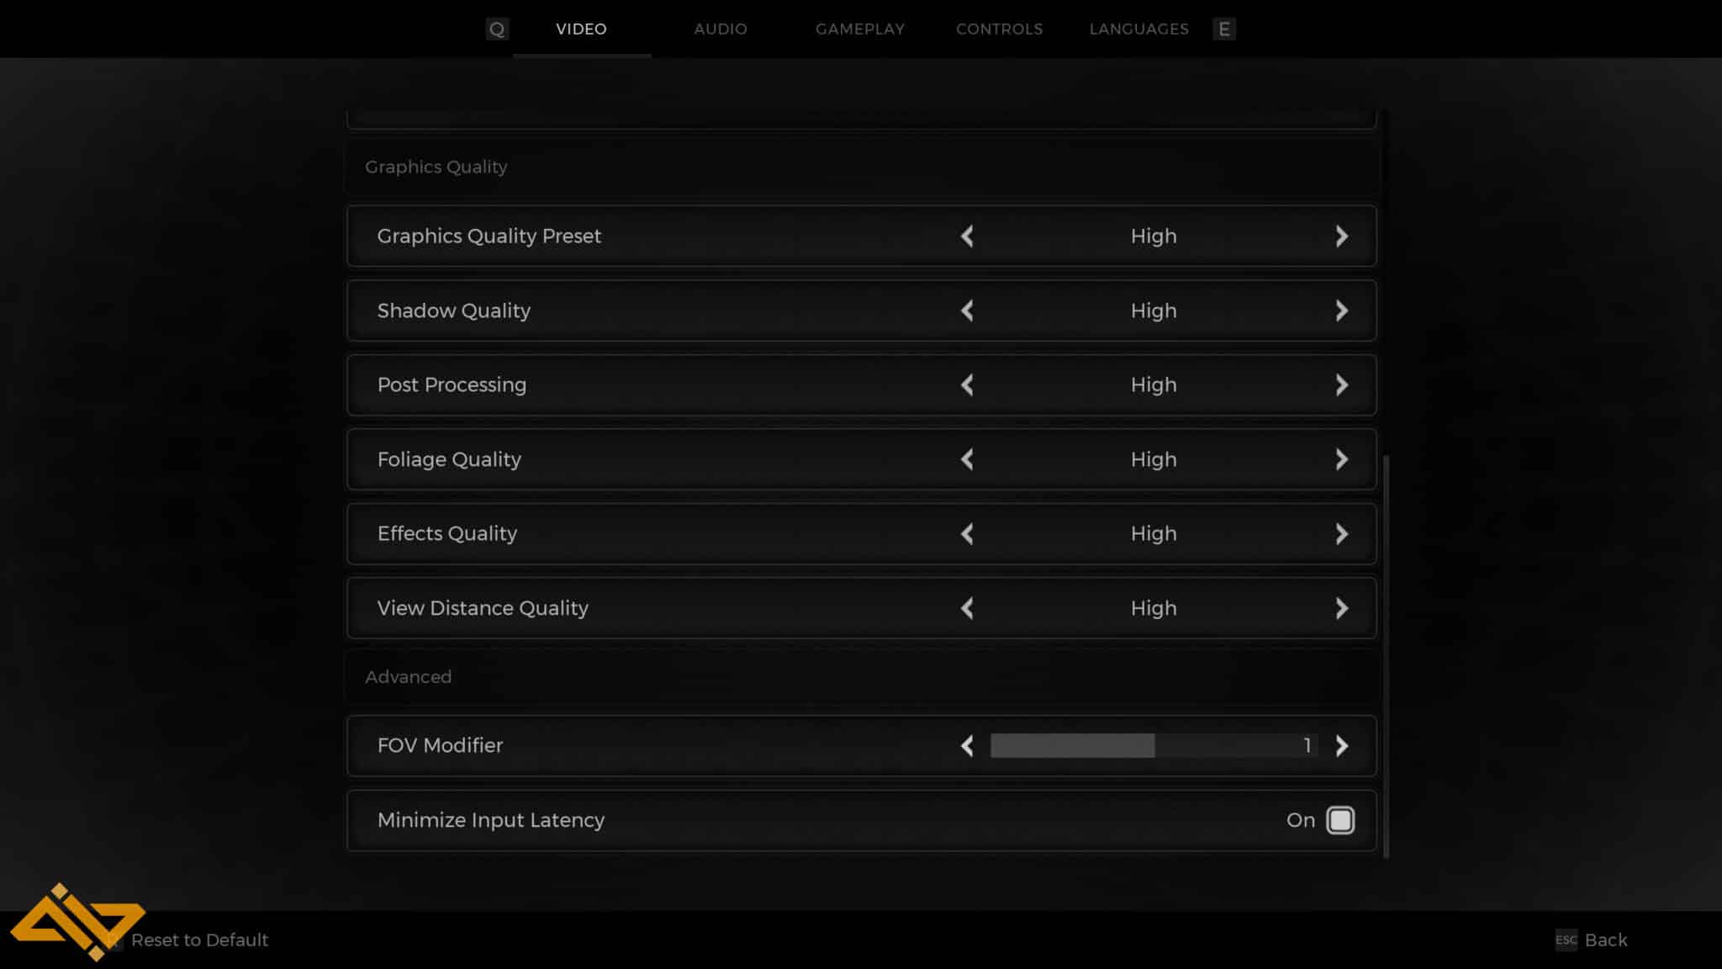This screenshot has width=1722, height=969.
Task: Select the Shadow Quality row label
Action: point(454,310)
